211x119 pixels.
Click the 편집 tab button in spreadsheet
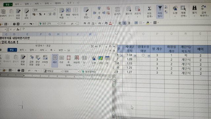pos(8,4)
